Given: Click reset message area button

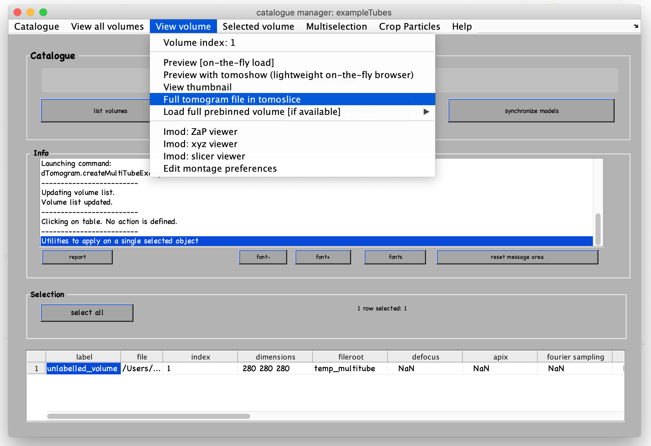Looking at the screenshot, I should (x=517, y=257).
